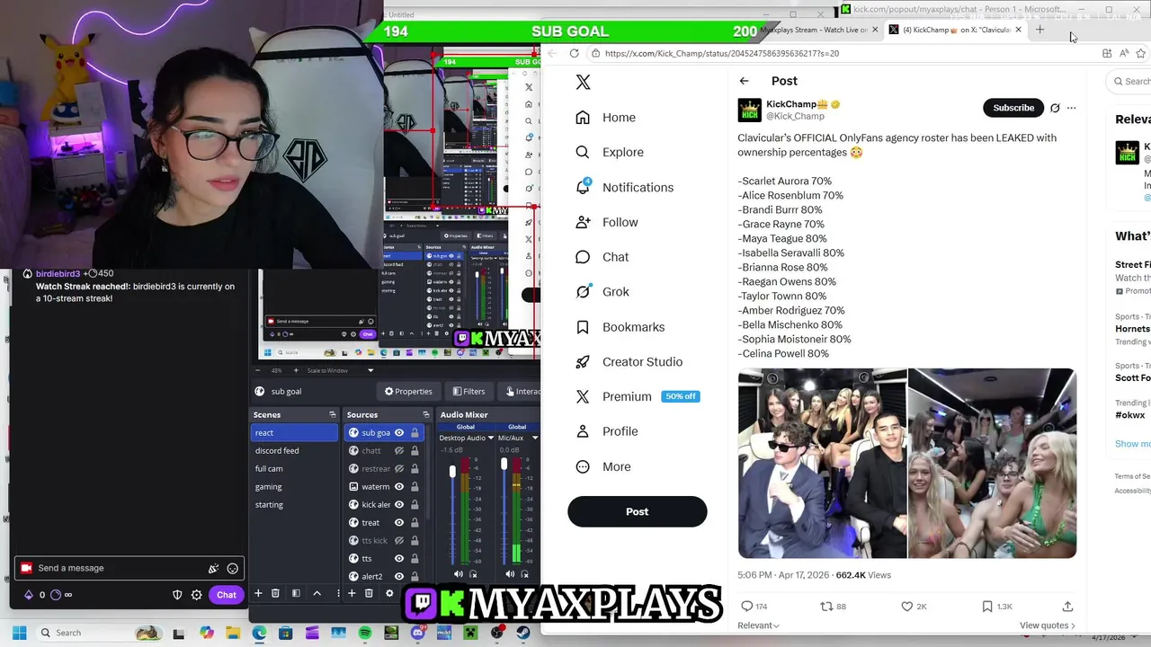Show the chatt source via eye icon
1151x647 pixels.
(399, 450)
